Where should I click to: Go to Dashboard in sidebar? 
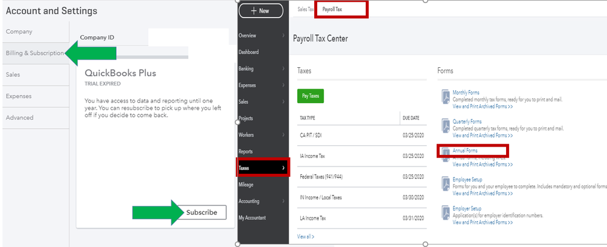249,52
